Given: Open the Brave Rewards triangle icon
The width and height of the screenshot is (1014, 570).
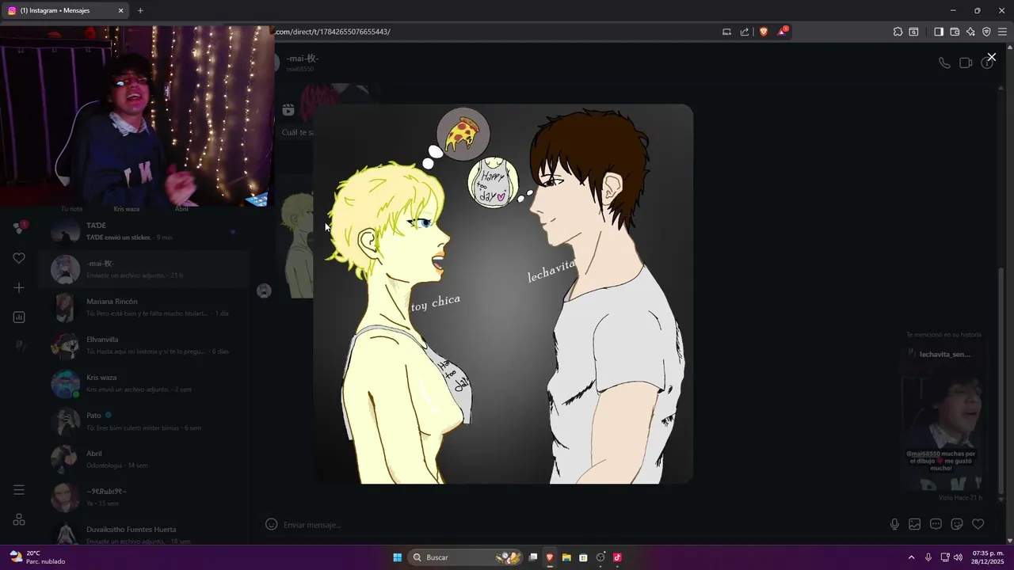Looking at the screenshot, I should coord(783,32).
